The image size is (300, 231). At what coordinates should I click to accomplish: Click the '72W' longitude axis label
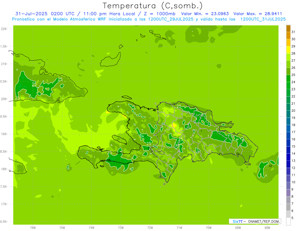click(150, 228)
